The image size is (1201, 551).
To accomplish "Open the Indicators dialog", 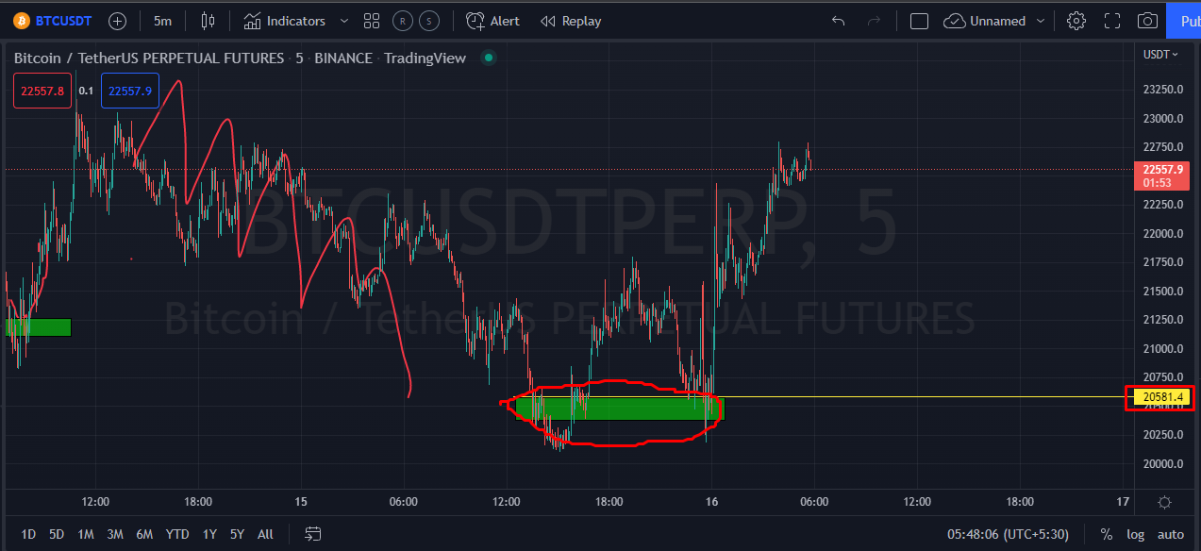I will tap(284, 21).
